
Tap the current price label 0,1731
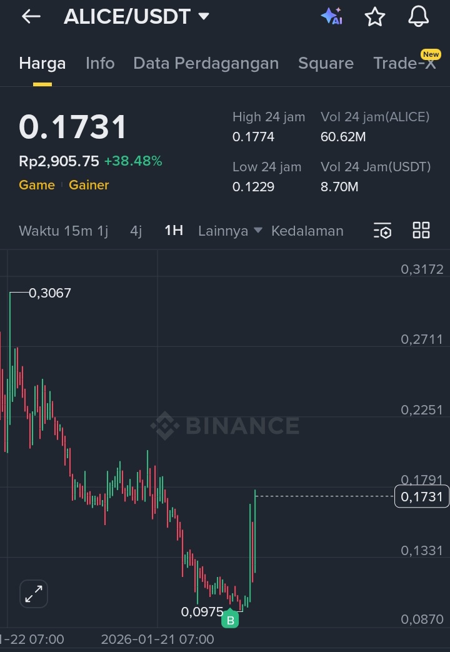click(x=422, y=496)
